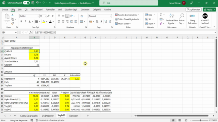
Task: Open ChatGPT for Excel add-in
Action: (205, 19)
